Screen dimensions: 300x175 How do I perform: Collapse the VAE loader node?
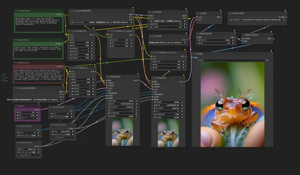[x=151, y=36]
